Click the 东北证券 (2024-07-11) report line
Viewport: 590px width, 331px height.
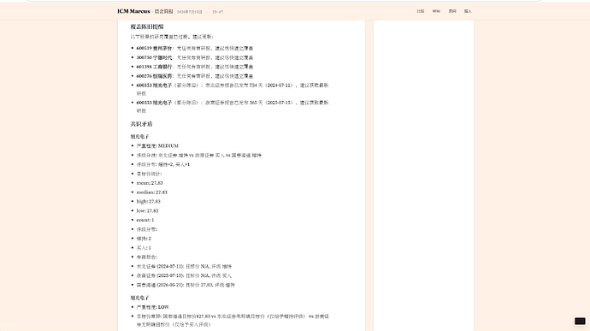184,266
